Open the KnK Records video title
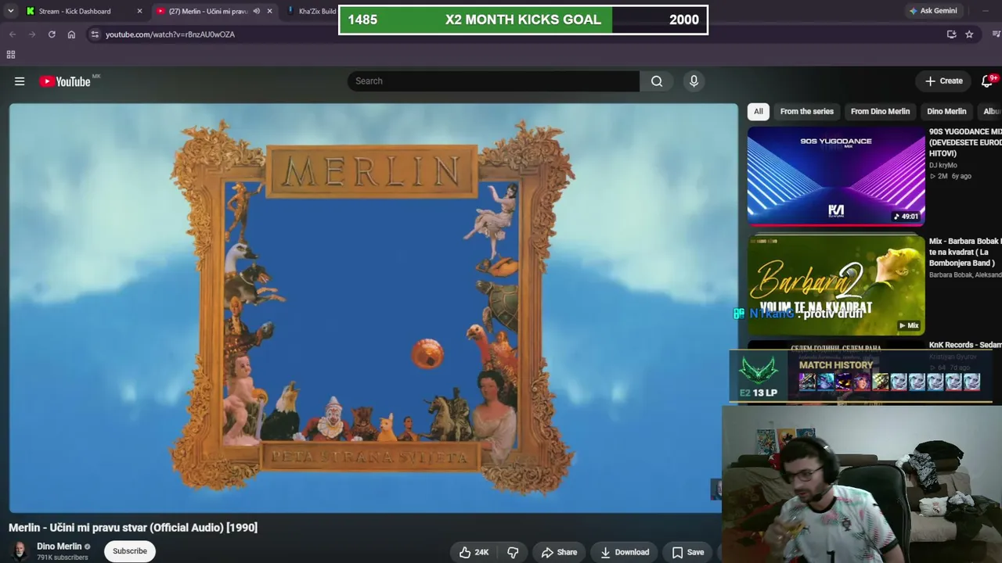 (965, 345)
